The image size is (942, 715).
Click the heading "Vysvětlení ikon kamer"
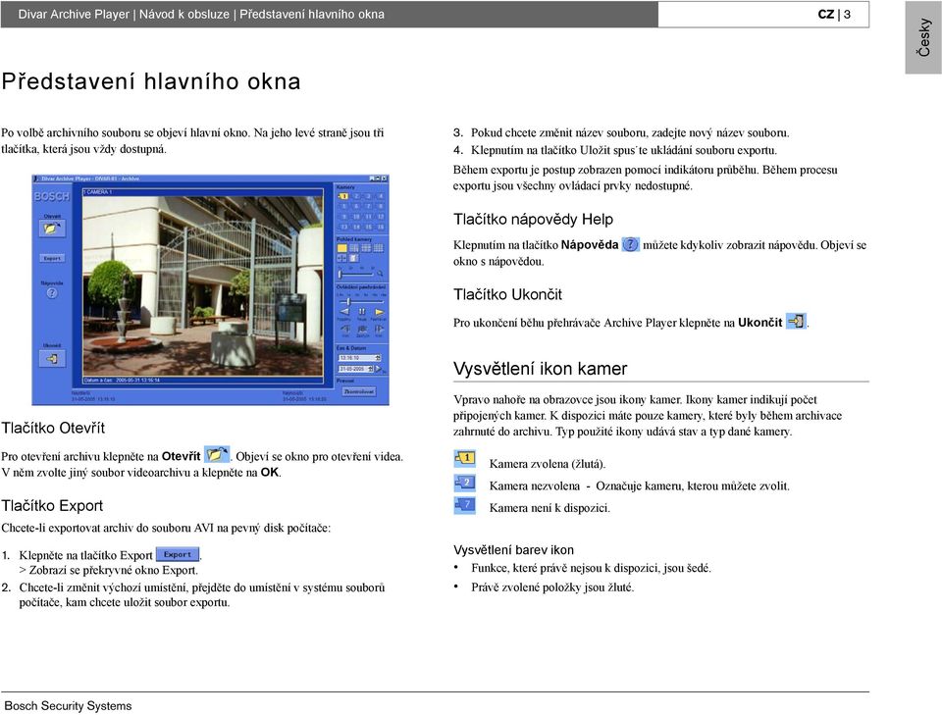(540, 369)
